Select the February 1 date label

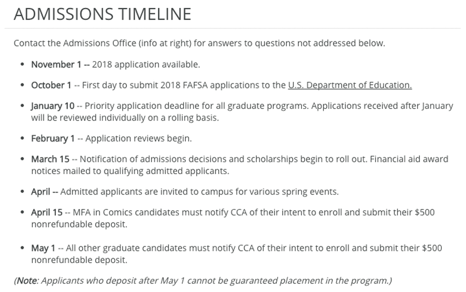click(x=53, y=138)
